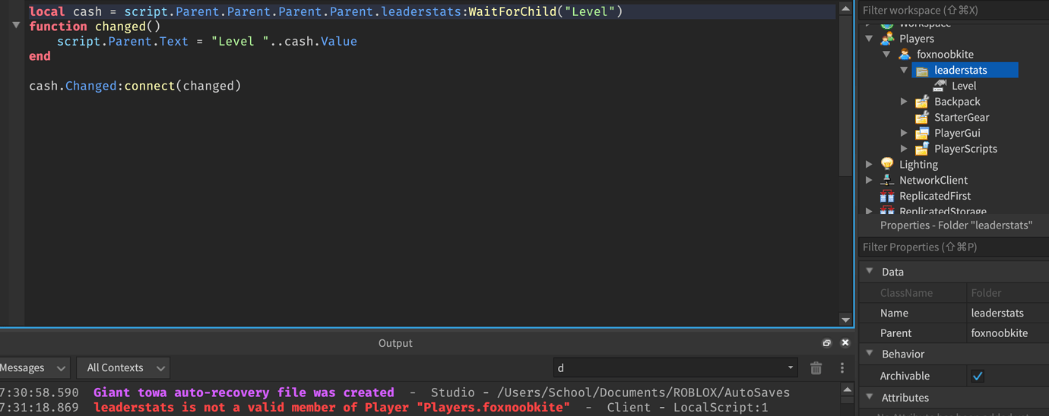Collapse the Behavior properties section
Screen dimensions: 1049x416
click(870, 354)
